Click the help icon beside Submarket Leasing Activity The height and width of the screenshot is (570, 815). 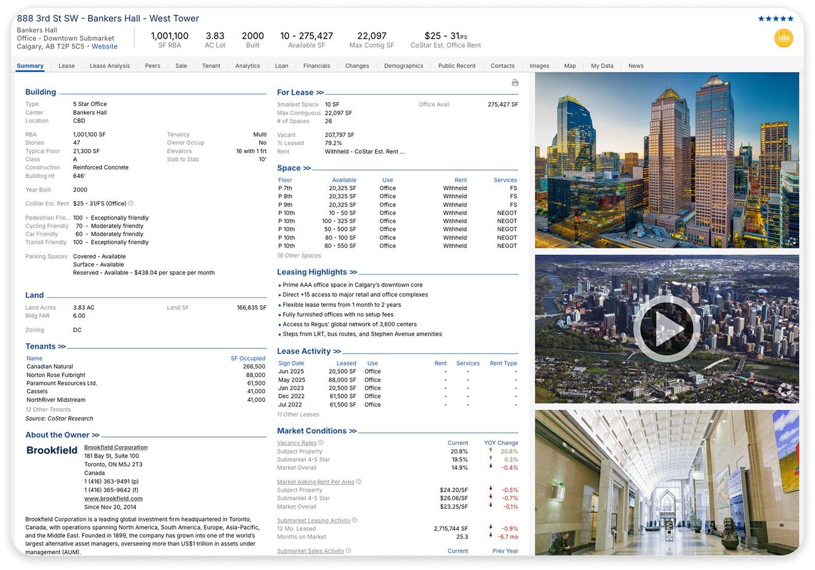pos(355,521)
